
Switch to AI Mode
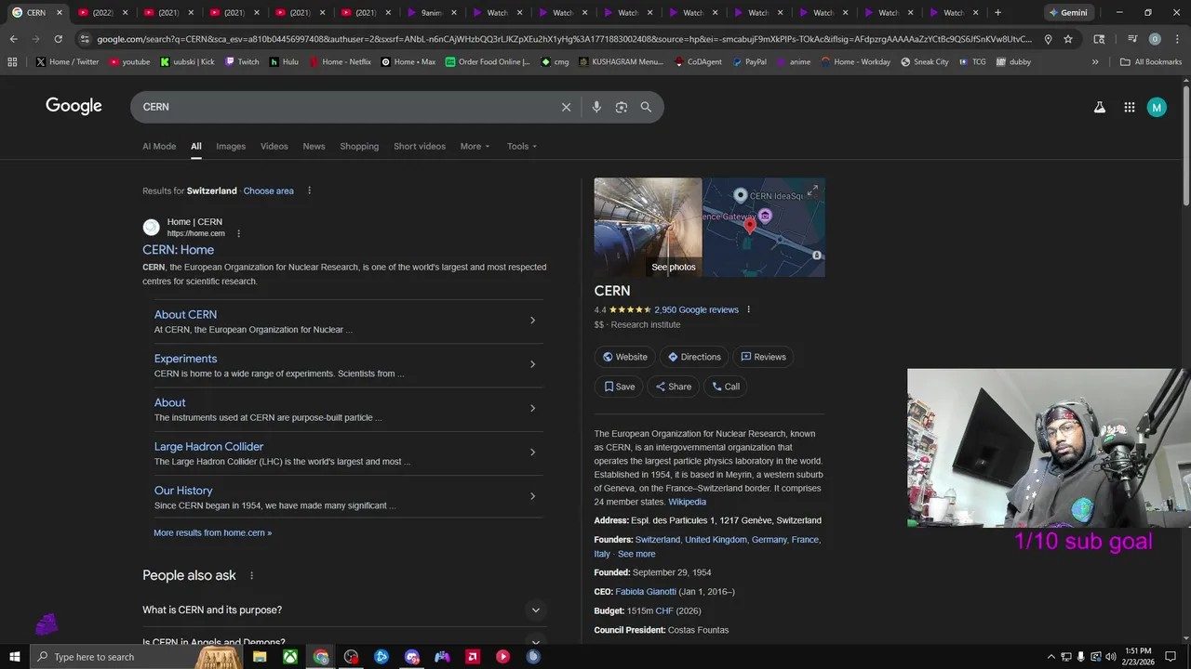tap(159, 146)
